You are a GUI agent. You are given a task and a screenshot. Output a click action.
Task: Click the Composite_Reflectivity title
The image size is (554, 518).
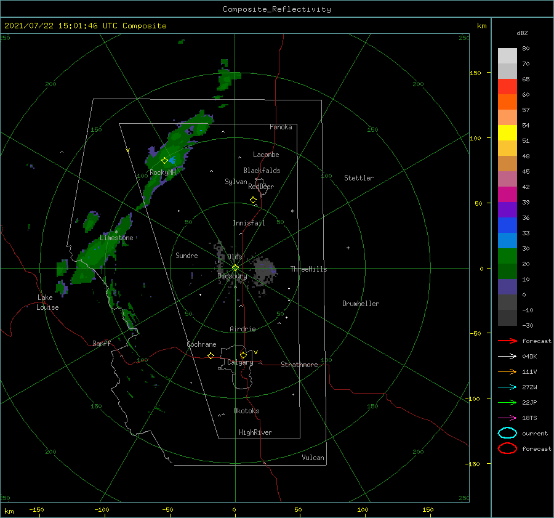277,9
